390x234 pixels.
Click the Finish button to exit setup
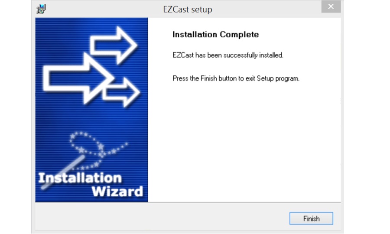[311, 218]
